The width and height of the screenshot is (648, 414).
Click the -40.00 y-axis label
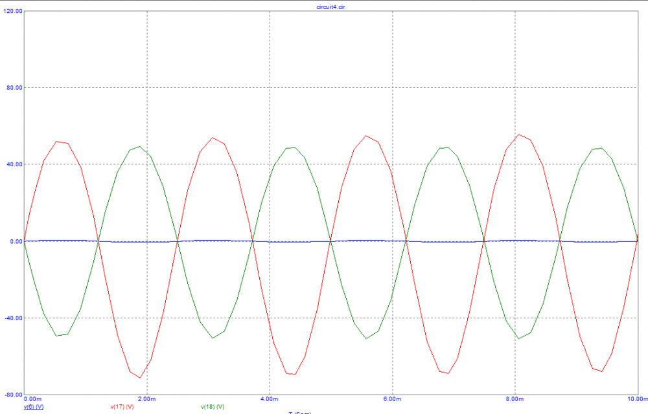[x=13, y=318]
